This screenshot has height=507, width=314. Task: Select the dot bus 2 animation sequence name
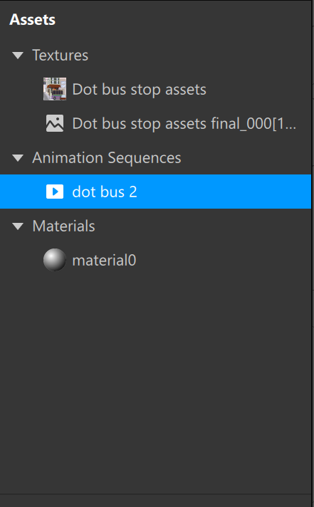click(105, 192)
